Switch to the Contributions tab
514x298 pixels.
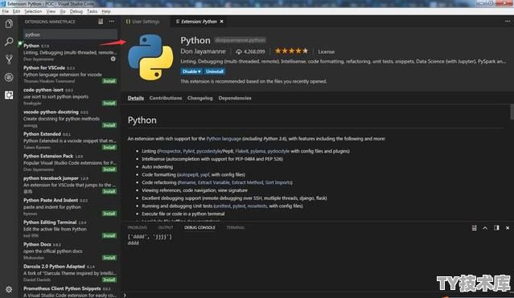[166, 98]
